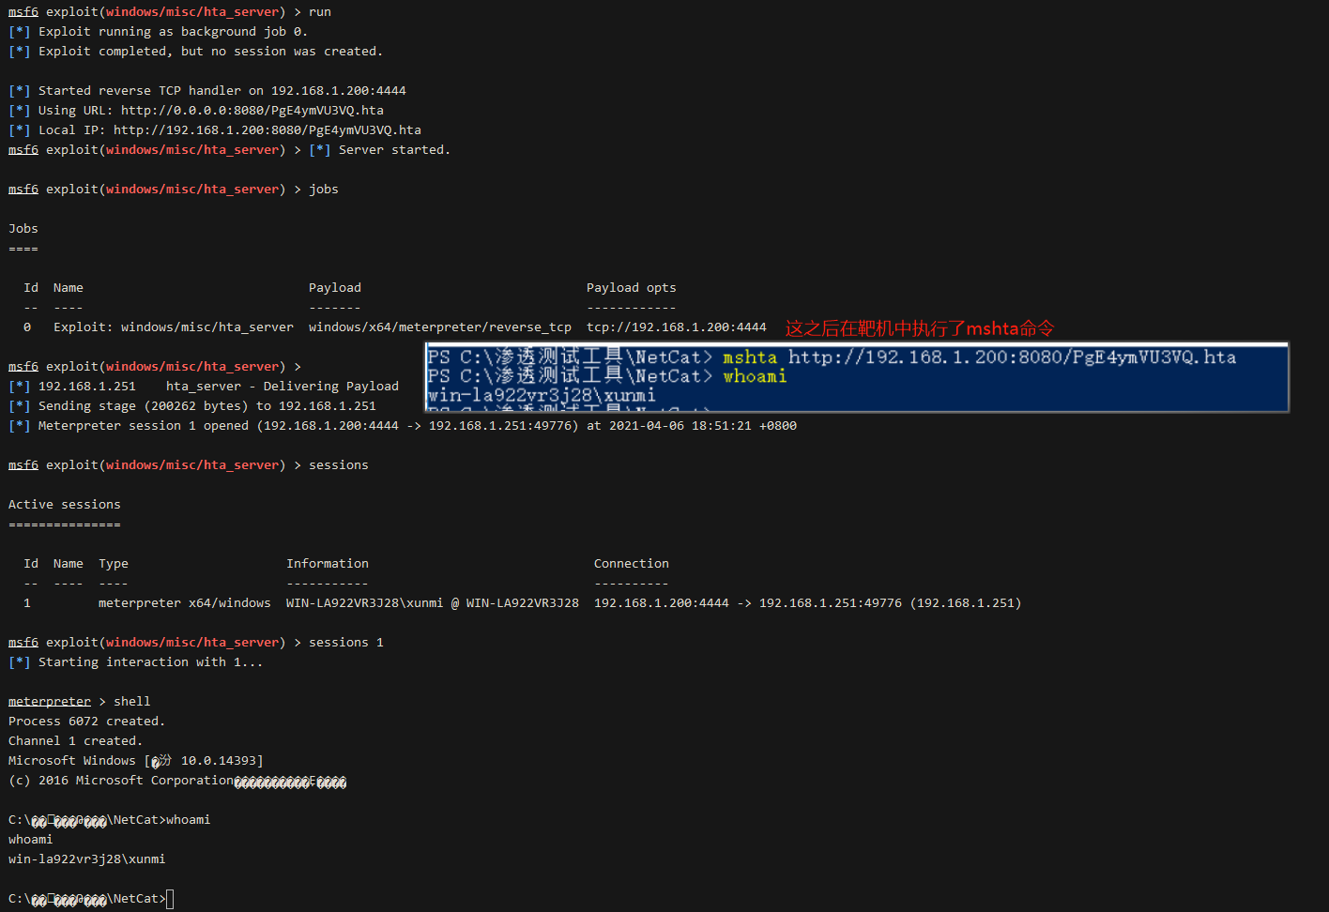Select "WIN-LA922VR3J28\xunmi @ WIN-LA922VR3J28" information cell
1329x912 pixels.
pos(433,603)
